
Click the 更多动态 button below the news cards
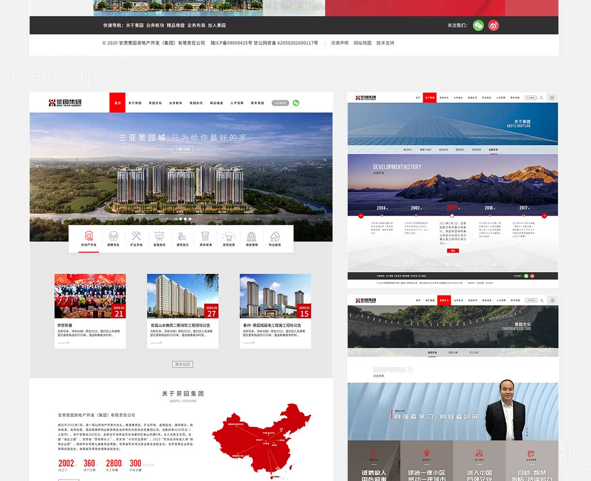pyautogui.click(x=182, y=364)
